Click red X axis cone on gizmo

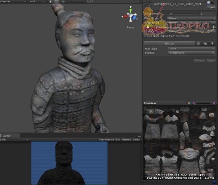(x=126, y=17)
